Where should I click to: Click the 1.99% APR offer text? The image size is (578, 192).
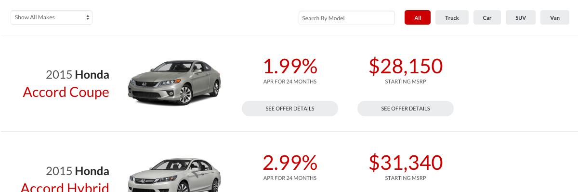(290, 66)
